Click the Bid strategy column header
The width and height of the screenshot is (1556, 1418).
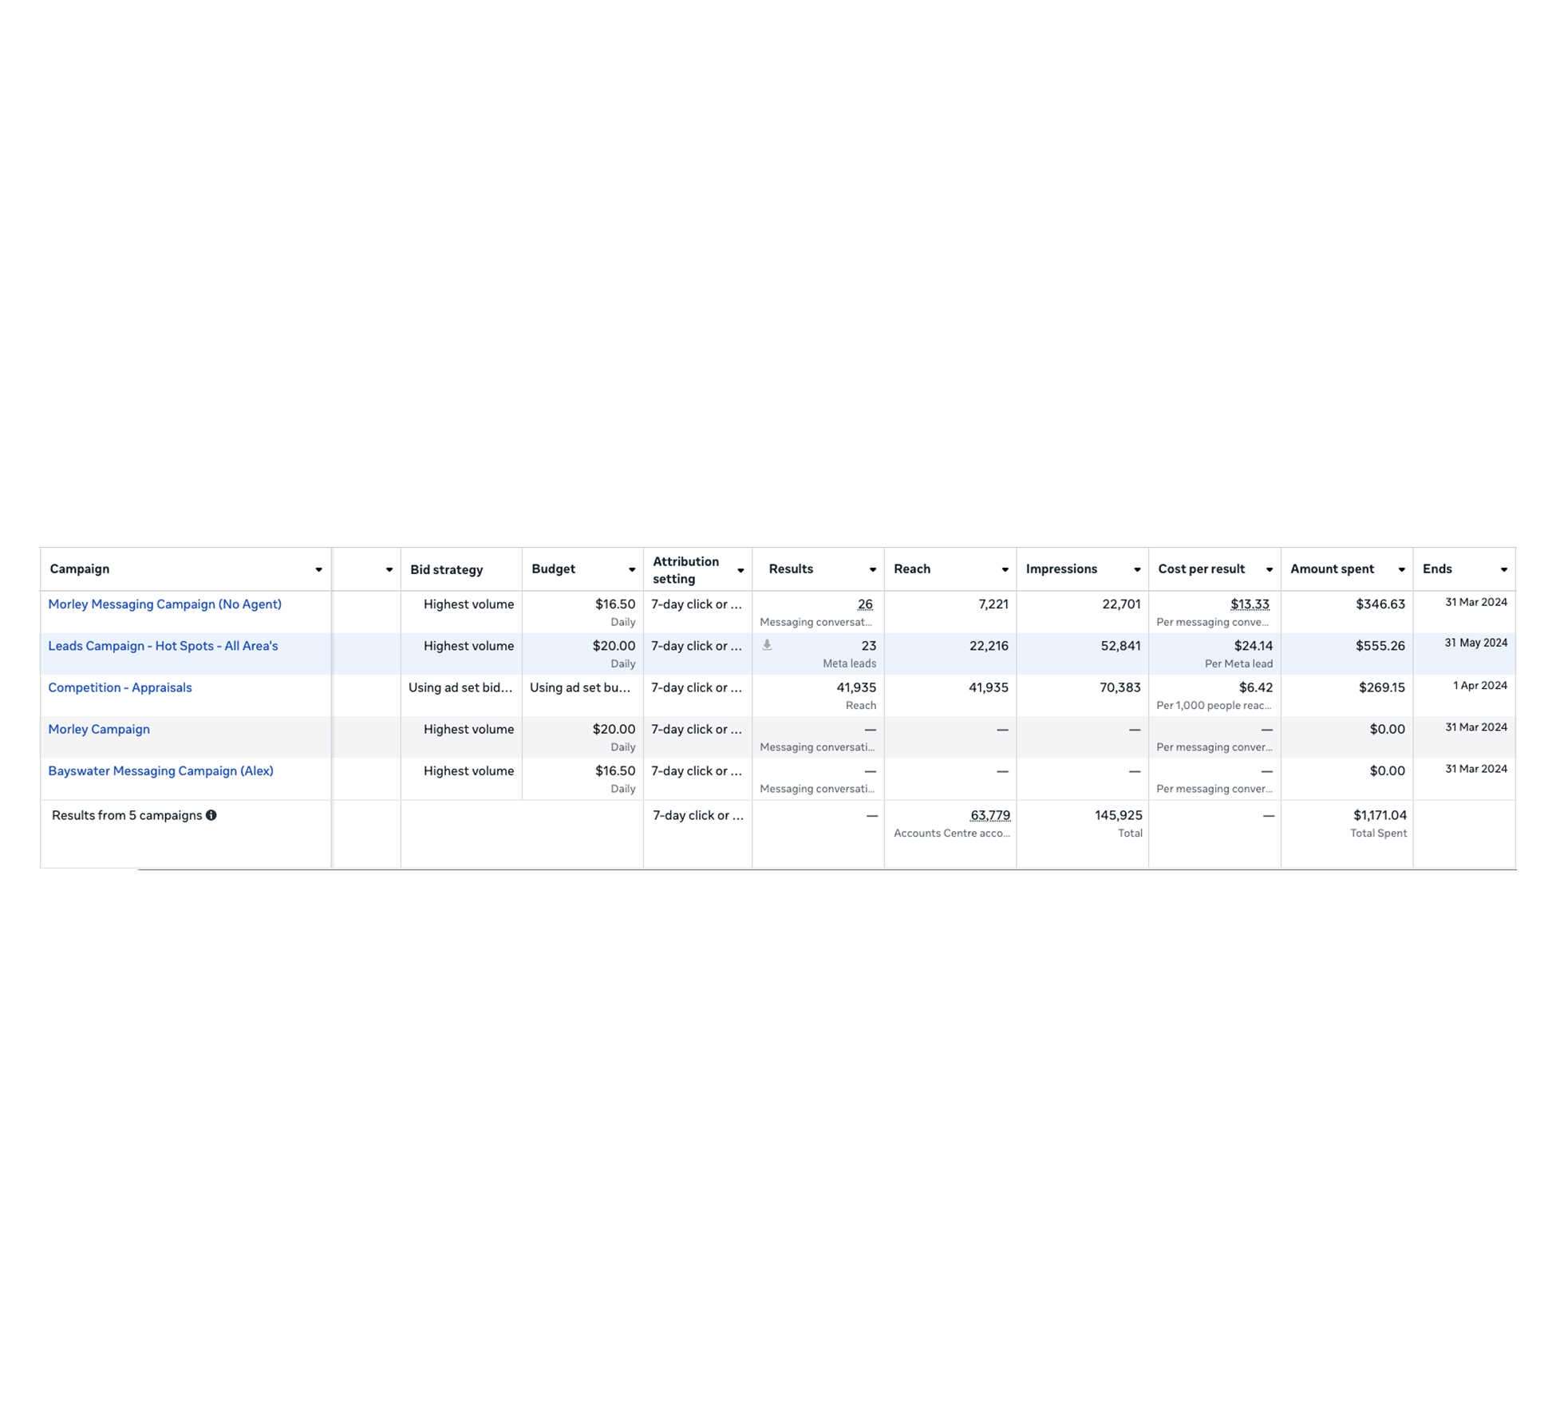(x=446, y=569)
